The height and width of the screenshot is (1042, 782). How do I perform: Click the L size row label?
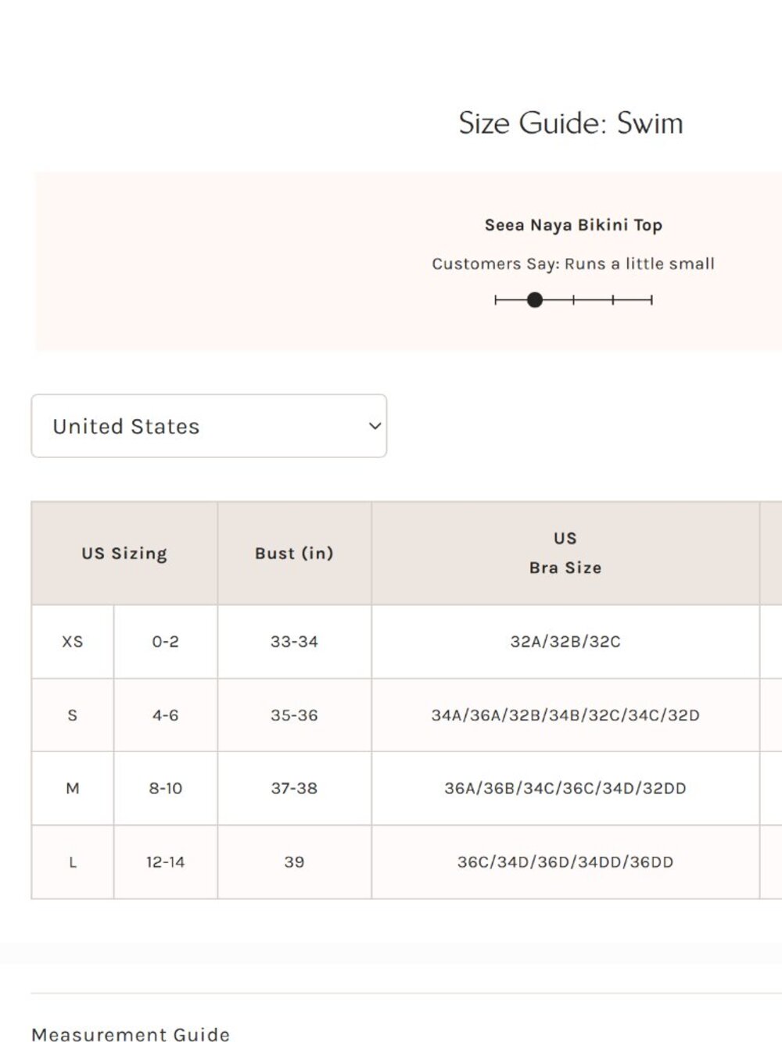tap(73, 862)
